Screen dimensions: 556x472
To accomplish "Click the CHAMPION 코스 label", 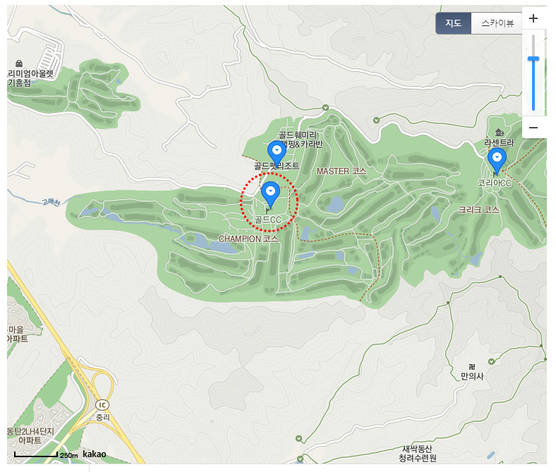I will coord(248,239).
